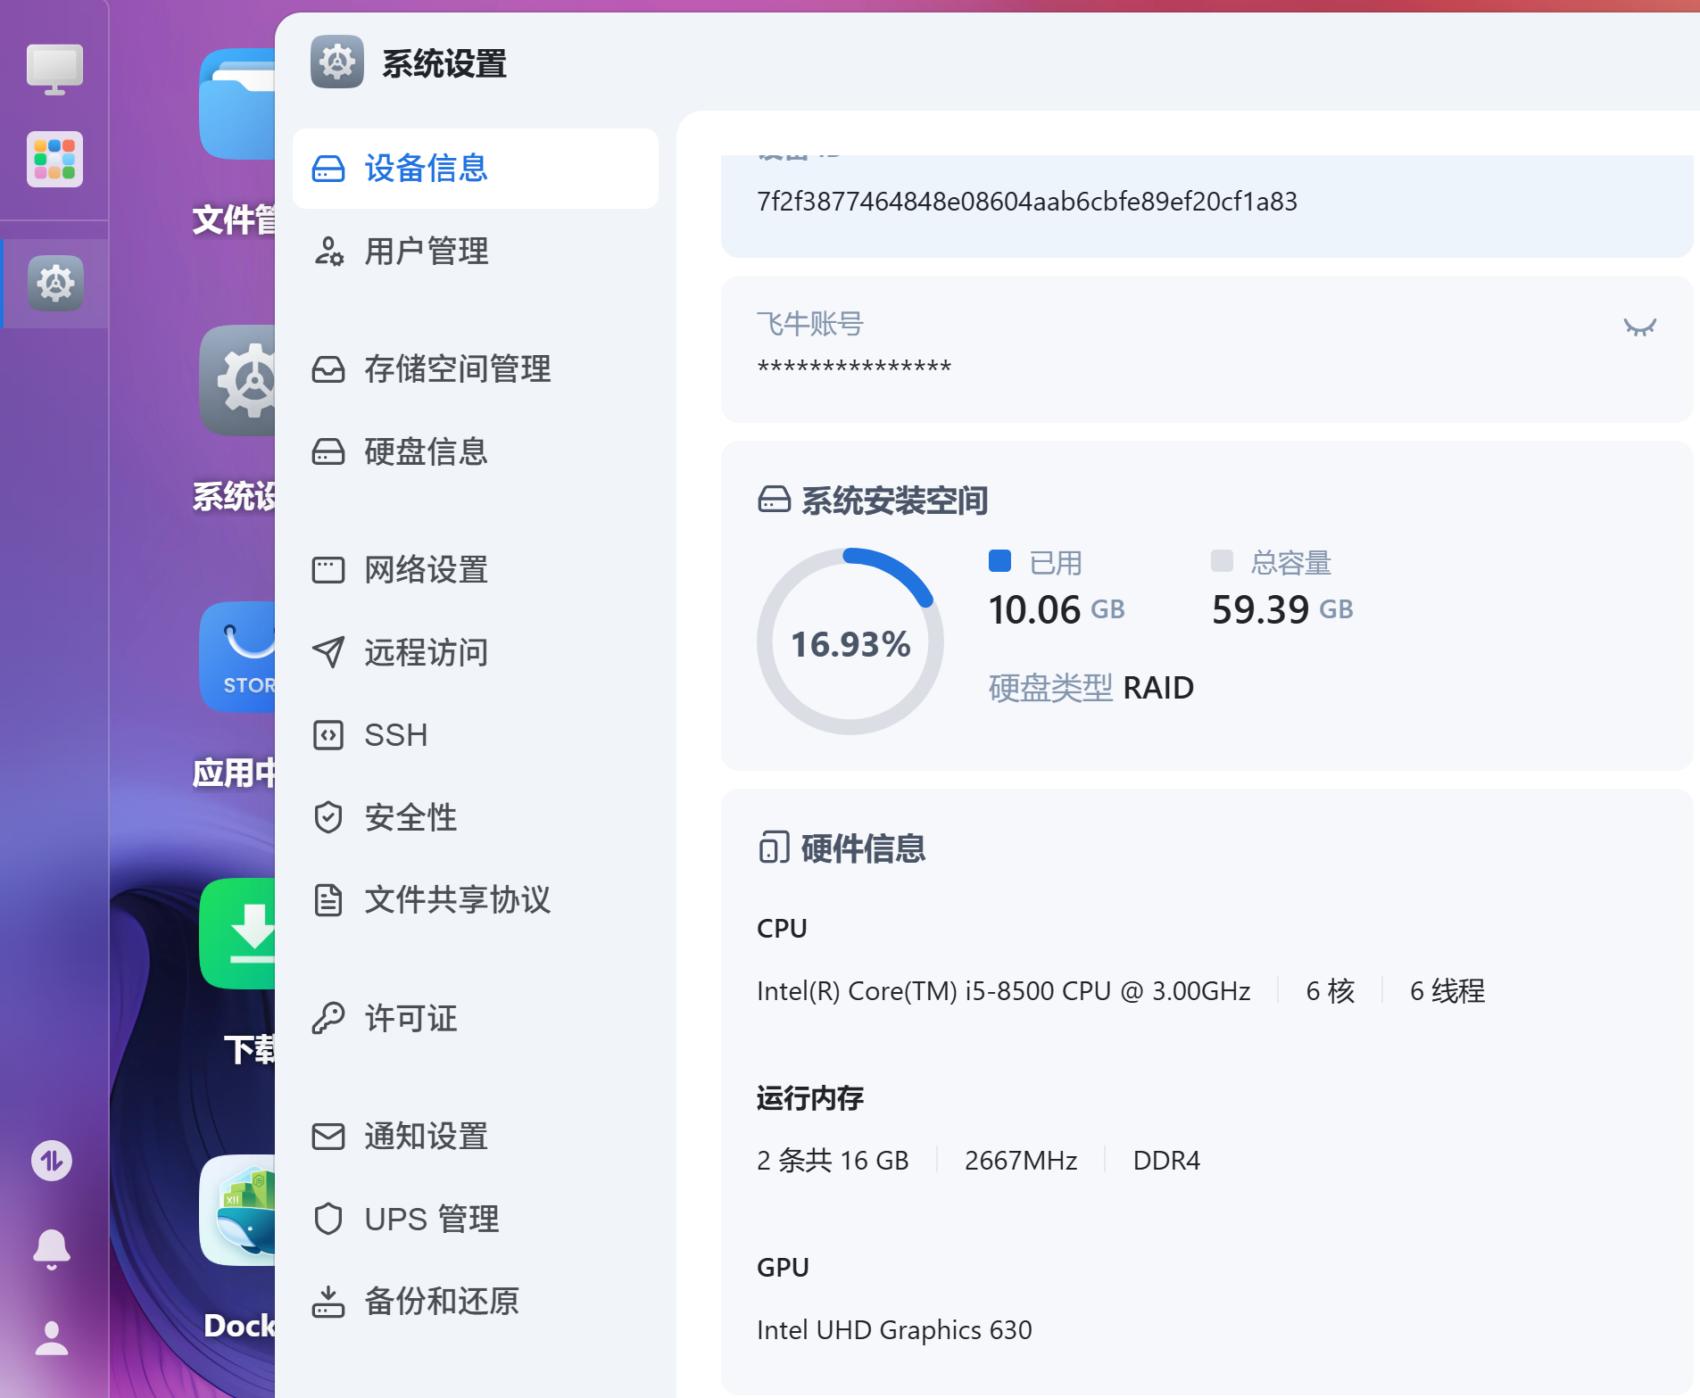Click the network activity monitor icon
Viewport: 1700px width, 1398px height.
51,1162
